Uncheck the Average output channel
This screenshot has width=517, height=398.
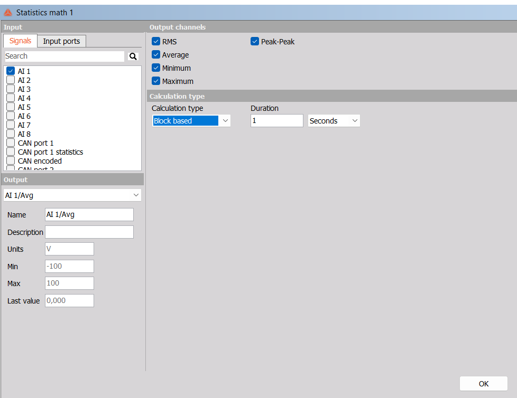156,55
